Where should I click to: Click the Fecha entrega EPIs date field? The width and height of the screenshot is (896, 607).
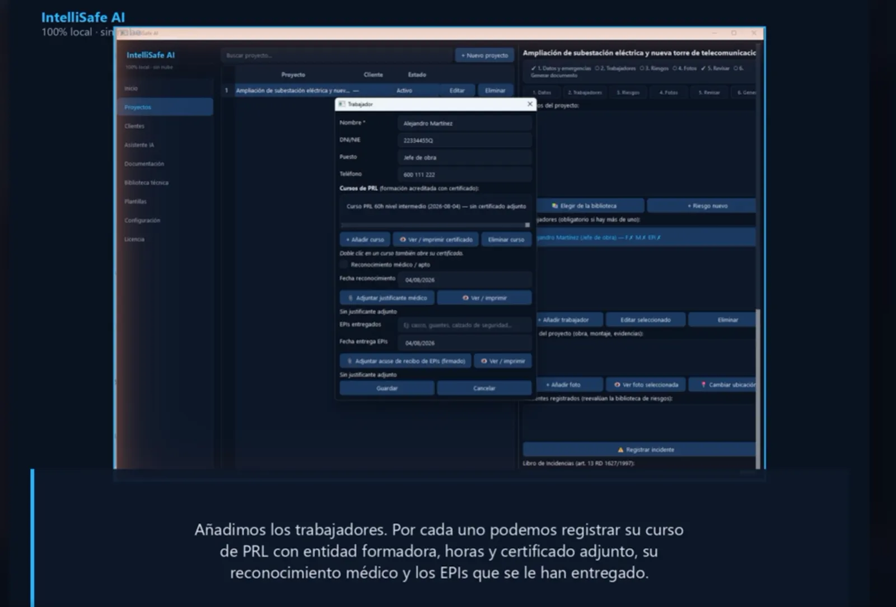(465, 343)
